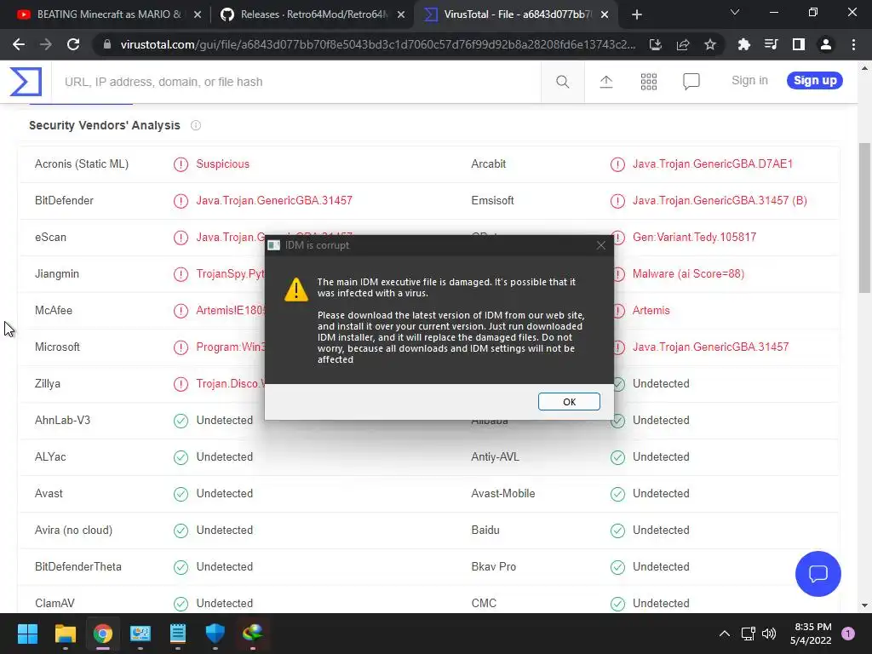
Task: Click the page vertical scrollbar thumb
Action: point(864,218)
